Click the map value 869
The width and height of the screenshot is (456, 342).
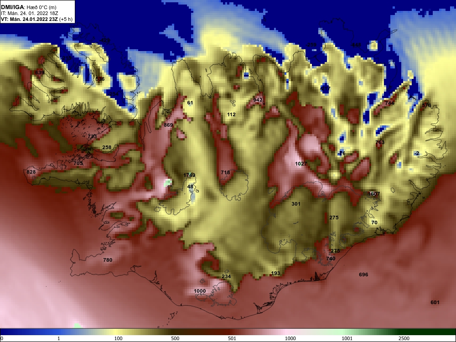click(x=168, y=125)
